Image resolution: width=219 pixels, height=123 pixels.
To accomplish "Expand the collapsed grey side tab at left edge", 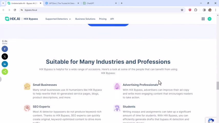I will point(1,79).
